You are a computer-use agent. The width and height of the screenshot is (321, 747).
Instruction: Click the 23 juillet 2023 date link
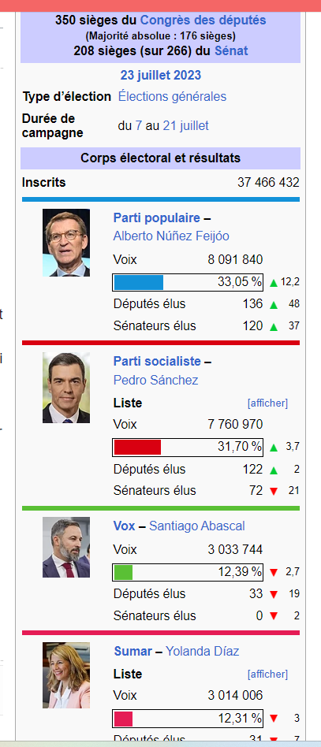coord(161,76)
